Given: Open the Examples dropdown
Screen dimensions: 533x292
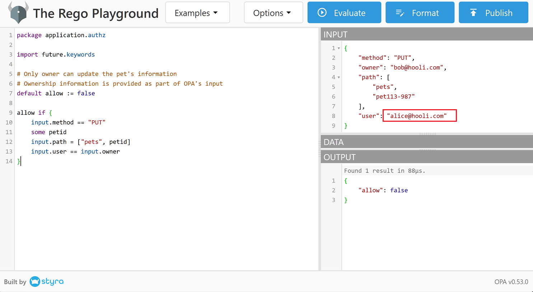Looking at the screenshot, I should pos(197,13).
